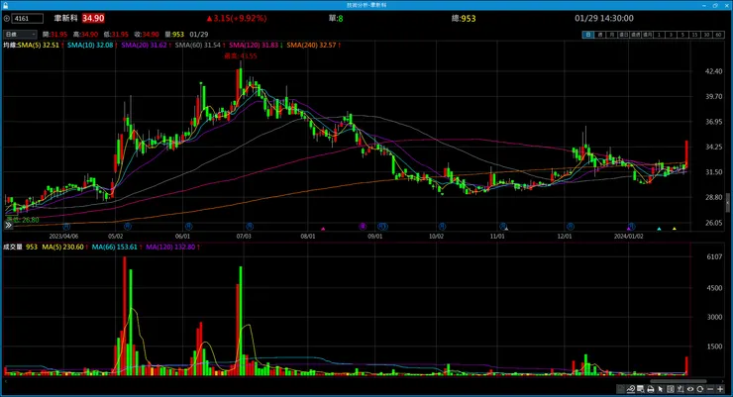
Task: Click the month marker circle above 12/01
Action: (x=570, y=227)
